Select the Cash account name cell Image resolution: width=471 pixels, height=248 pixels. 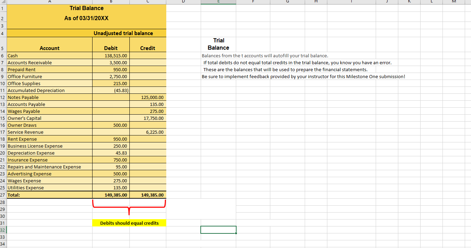[49, 56]
